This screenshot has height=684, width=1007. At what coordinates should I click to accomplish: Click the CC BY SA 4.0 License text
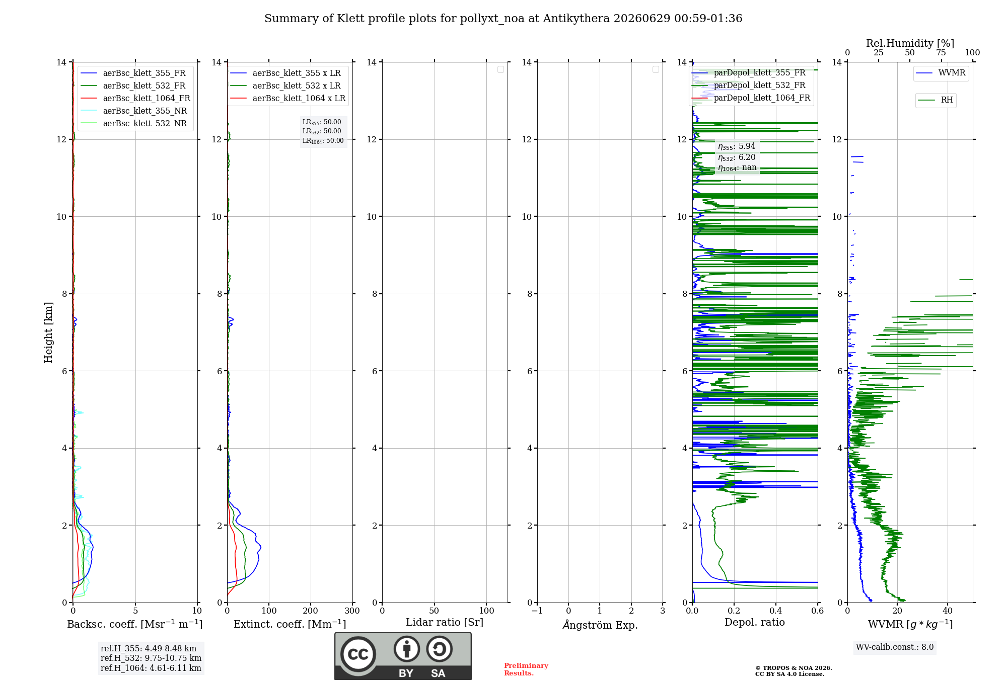[789, 674]
